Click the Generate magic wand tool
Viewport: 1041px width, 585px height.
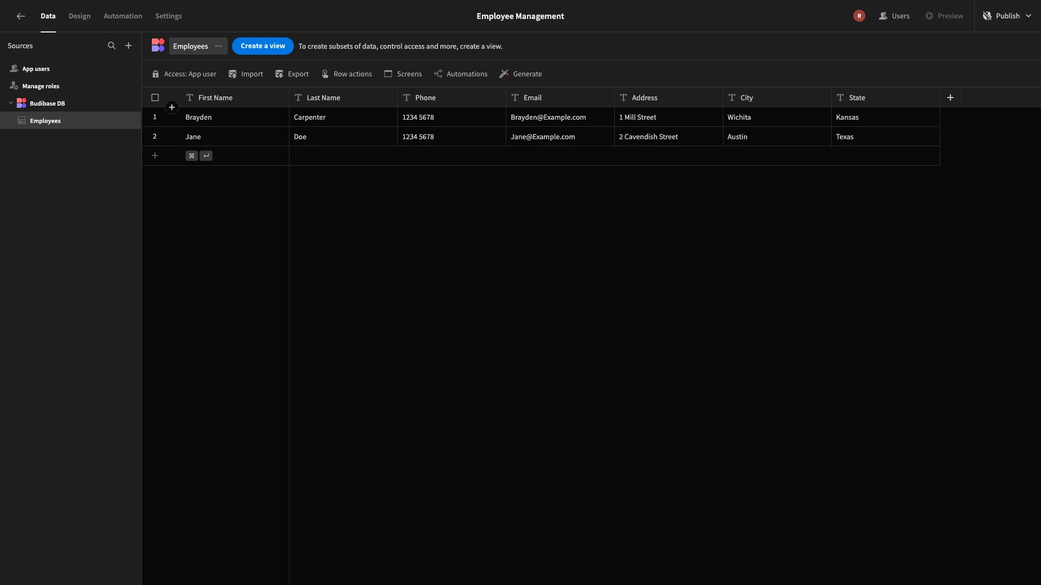[x=520, y=74]
